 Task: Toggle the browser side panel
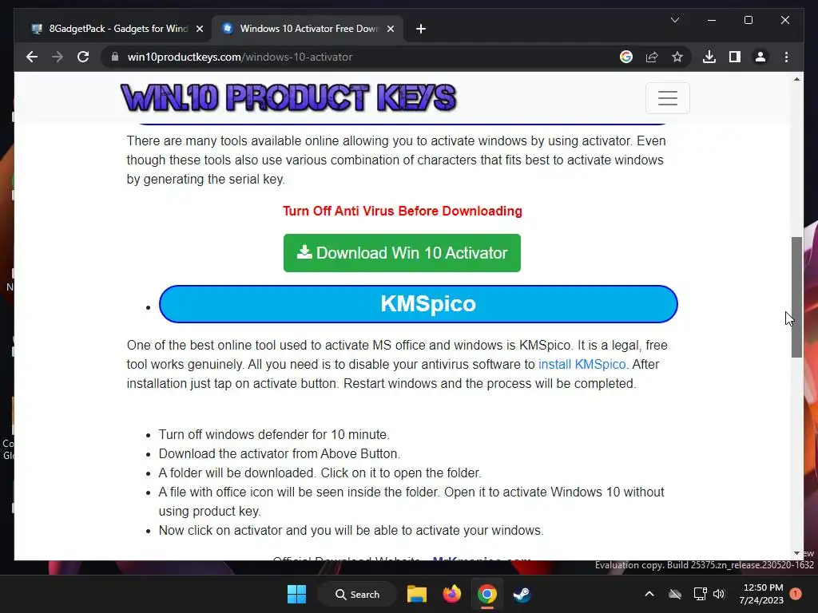[x=735, y=57]
